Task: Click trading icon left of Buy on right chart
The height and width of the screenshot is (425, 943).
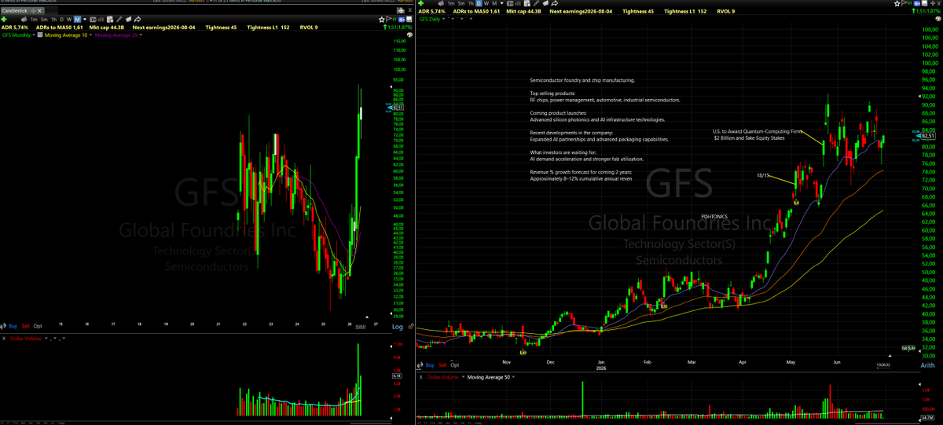Action: [x=420, y=365]
